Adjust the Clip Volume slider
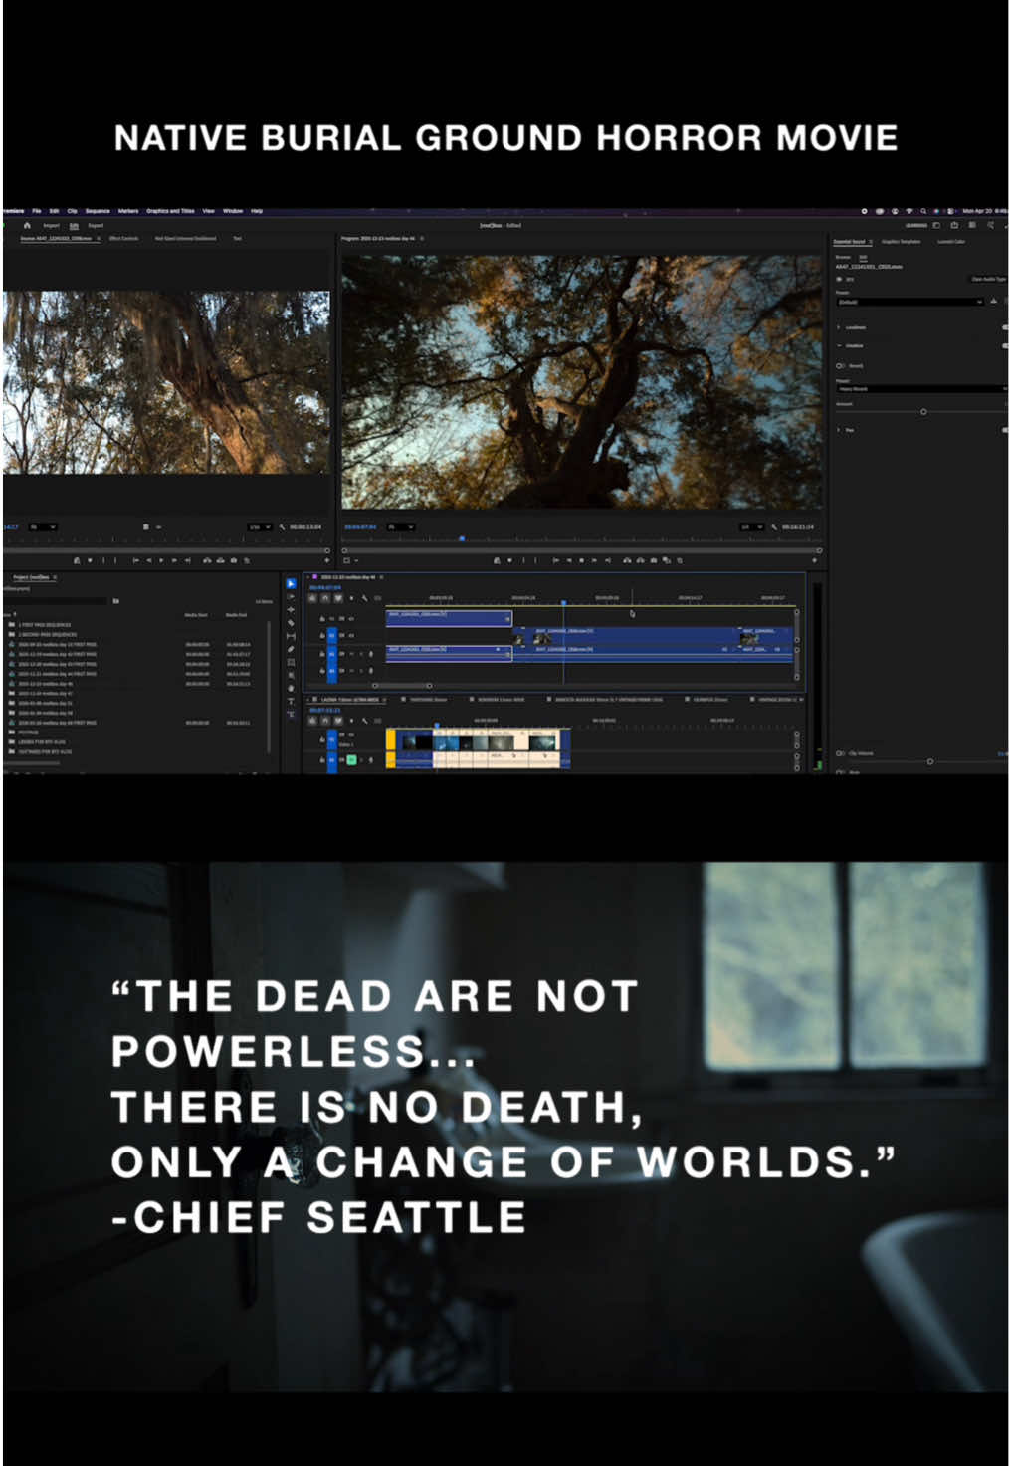 click(929, 761)
